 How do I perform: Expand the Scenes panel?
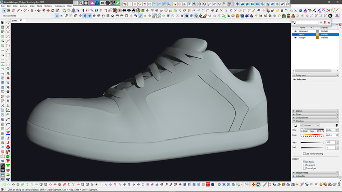(299, 110)
